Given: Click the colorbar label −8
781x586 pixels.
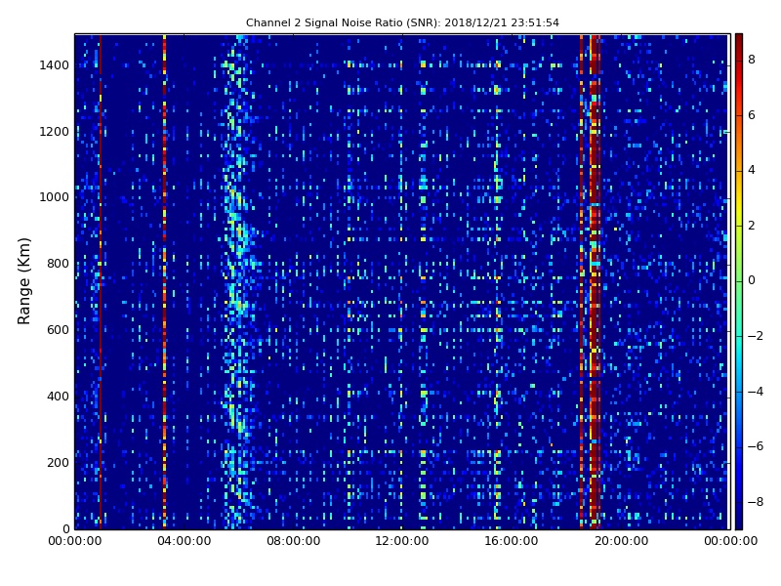Looking at the screenshot, I should tap(756, 502).
